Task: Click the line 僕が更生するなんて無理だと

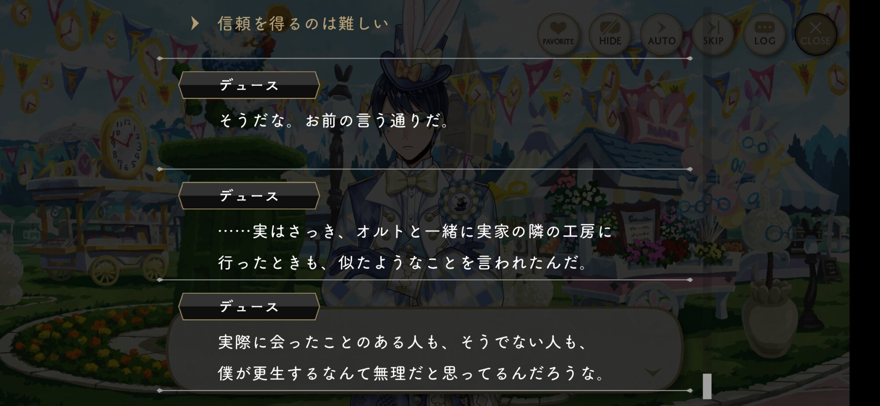Action: point(411,373)
